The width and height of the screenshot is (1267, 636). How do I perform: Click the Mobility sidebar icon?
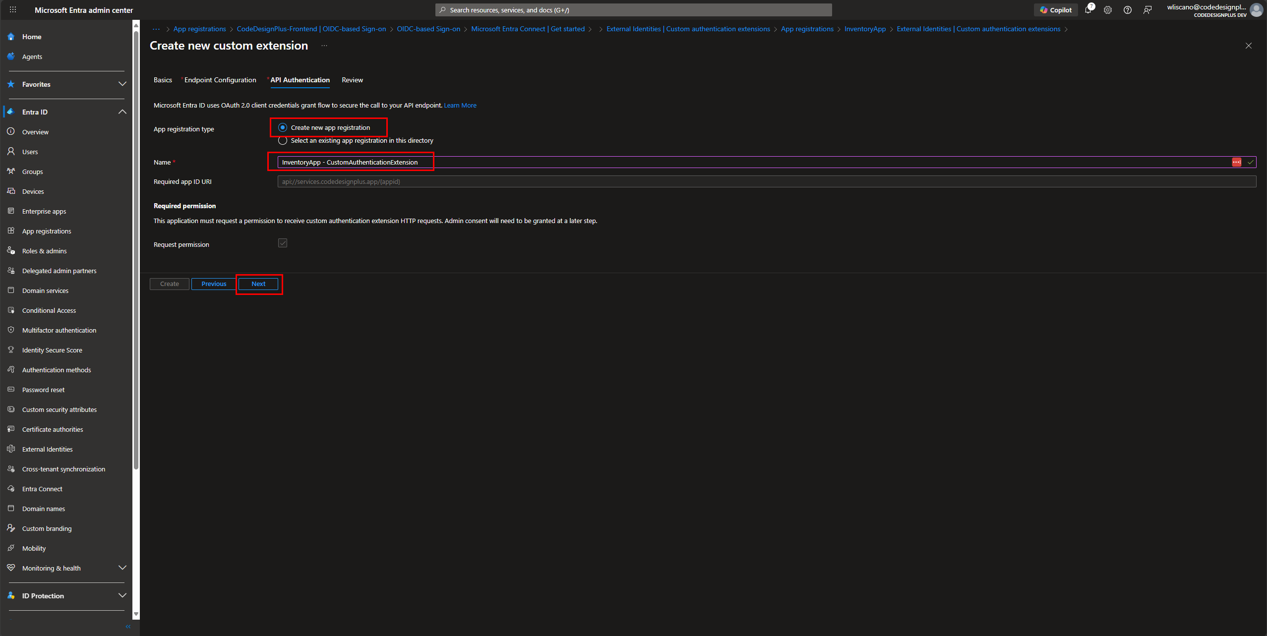(11, 548)
